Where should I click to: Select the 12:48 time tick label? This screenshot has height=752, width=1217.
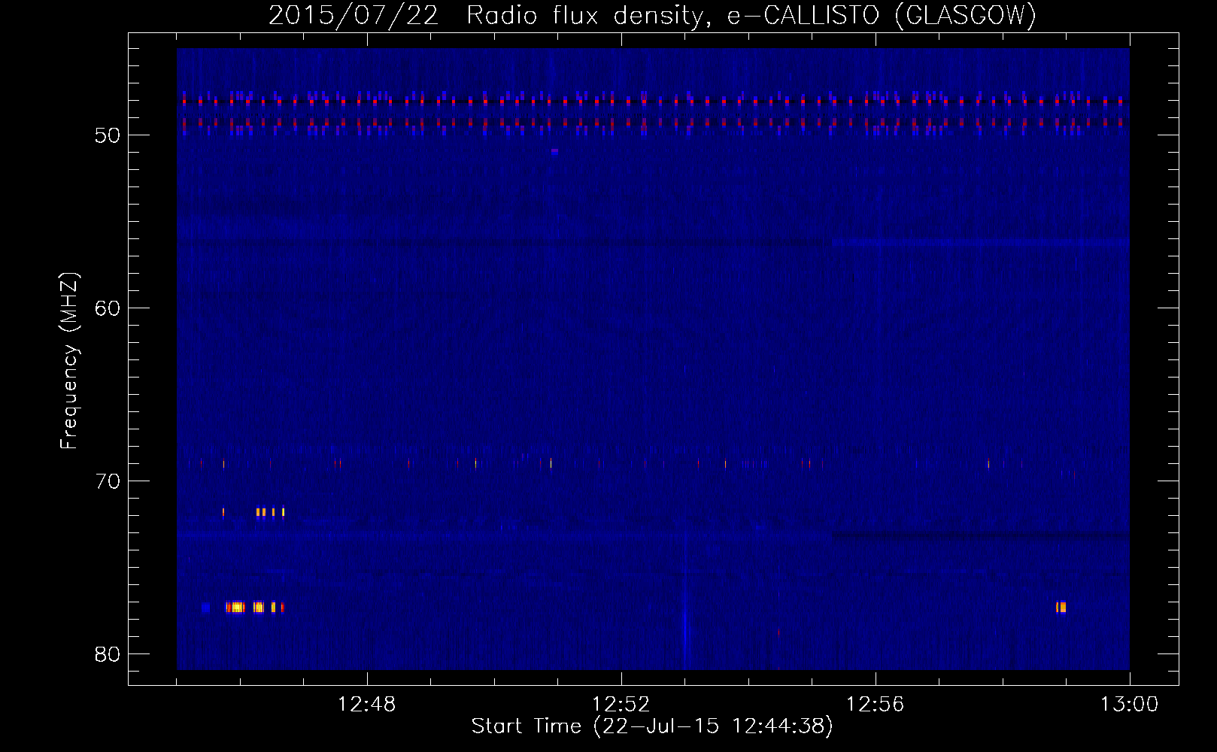[367, 705]
